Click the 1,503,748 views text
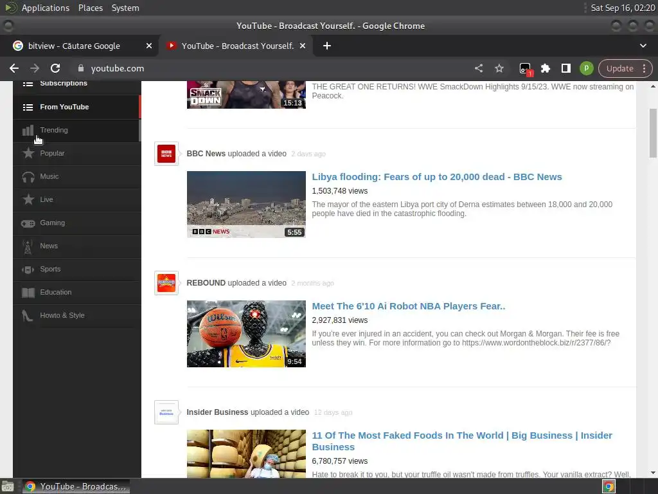 [339, 191]
